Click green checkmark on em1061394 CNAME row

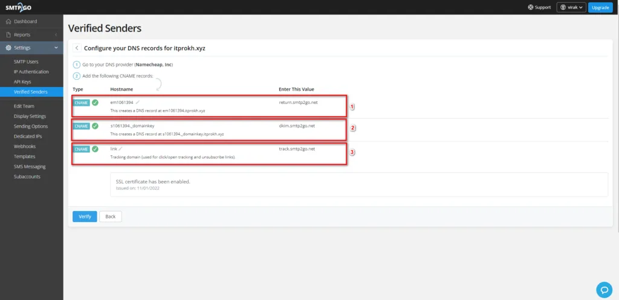95,103
